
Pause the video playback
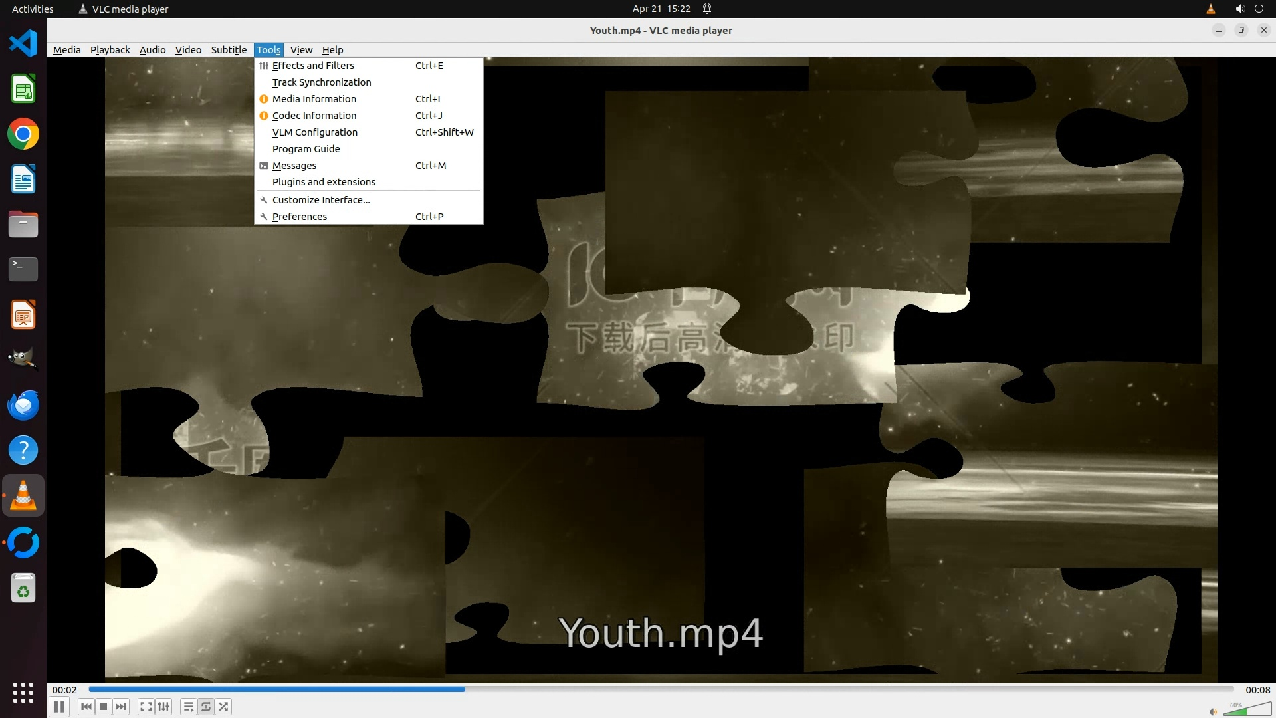[x=59, y=707]
